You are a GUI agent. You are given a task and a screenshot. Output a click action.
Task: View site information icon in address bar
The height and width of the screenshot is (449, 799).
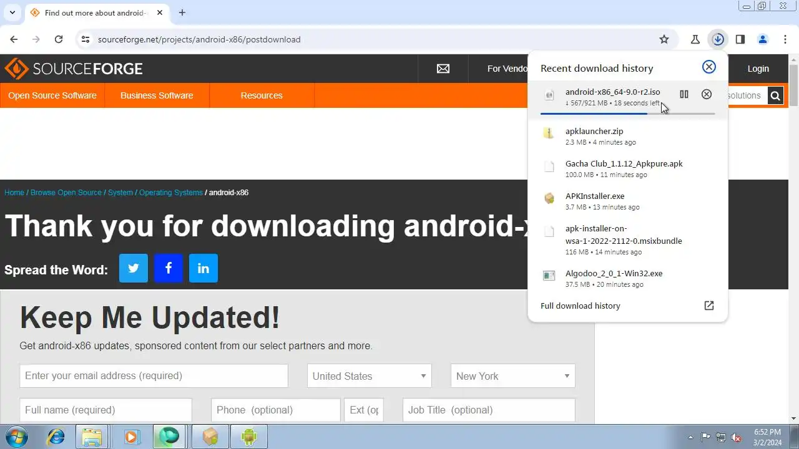click(86, 39)
